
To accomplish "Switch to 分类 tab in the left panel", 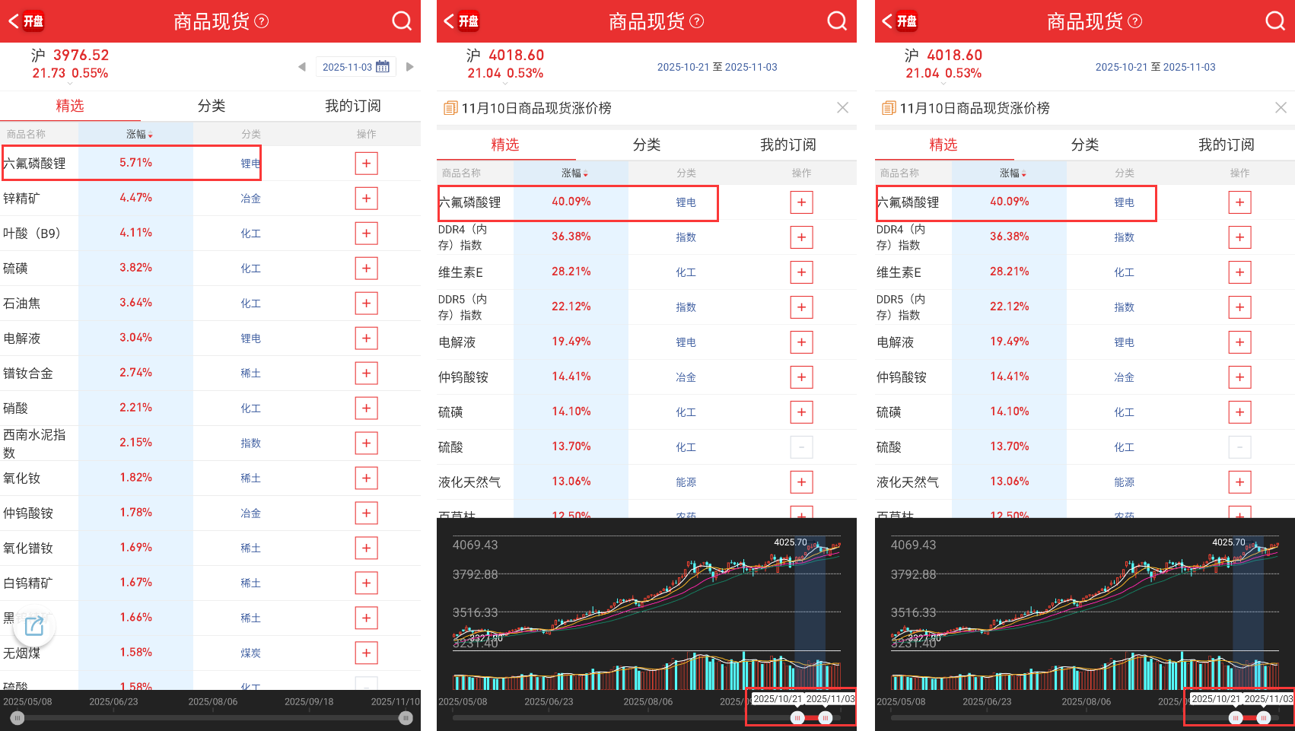I will point(211,106).
